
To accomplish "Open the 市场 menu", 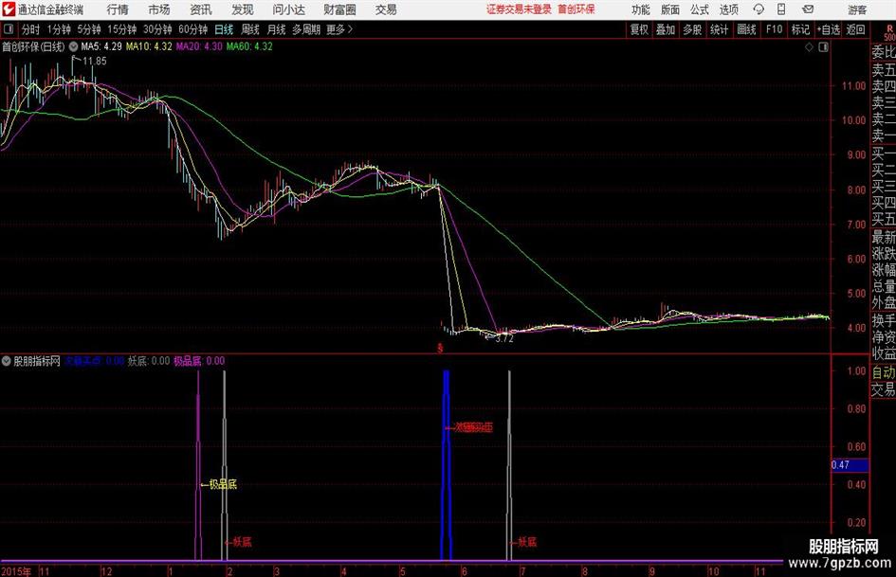I will coord(159,9).
